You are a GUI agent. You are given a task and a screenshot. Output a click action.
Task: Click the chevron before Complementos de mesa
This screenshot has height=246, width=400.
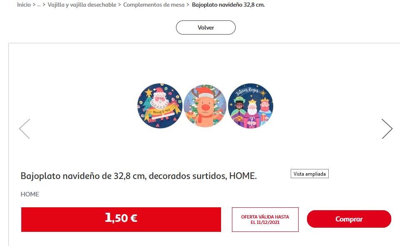pyautogui.click(x=120, y=5)
